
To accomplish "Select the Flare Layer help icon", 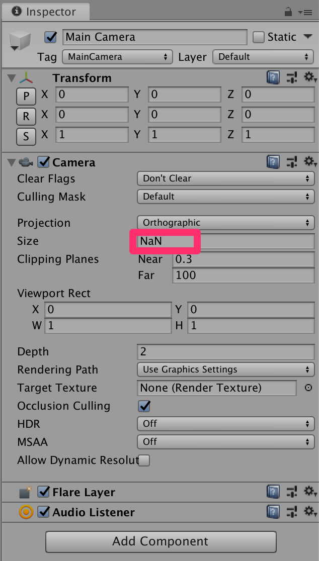I will pyautogui.click(x=273, y=492).
